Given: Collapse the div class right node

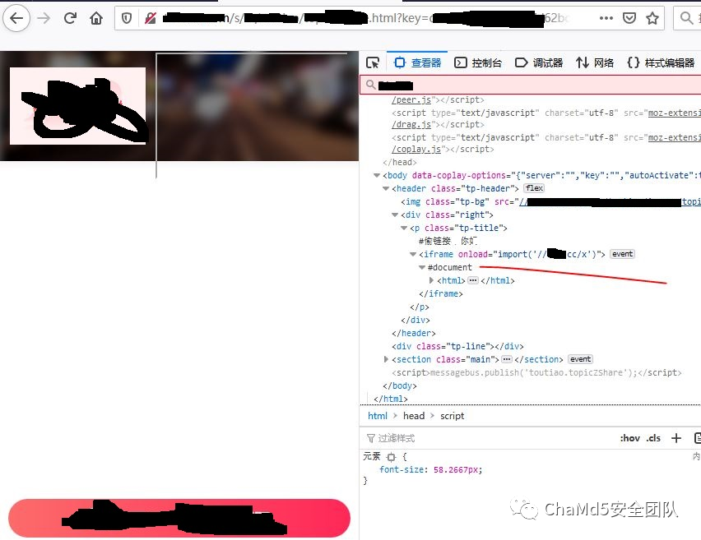Looking at the screenshot, I should (x=395, y=215).
